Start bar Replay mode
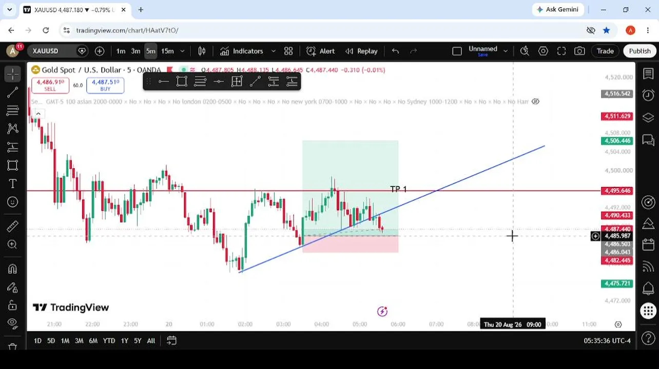Image resolution: width=659 pixels, height=369 pixels. tap(362, 51)
